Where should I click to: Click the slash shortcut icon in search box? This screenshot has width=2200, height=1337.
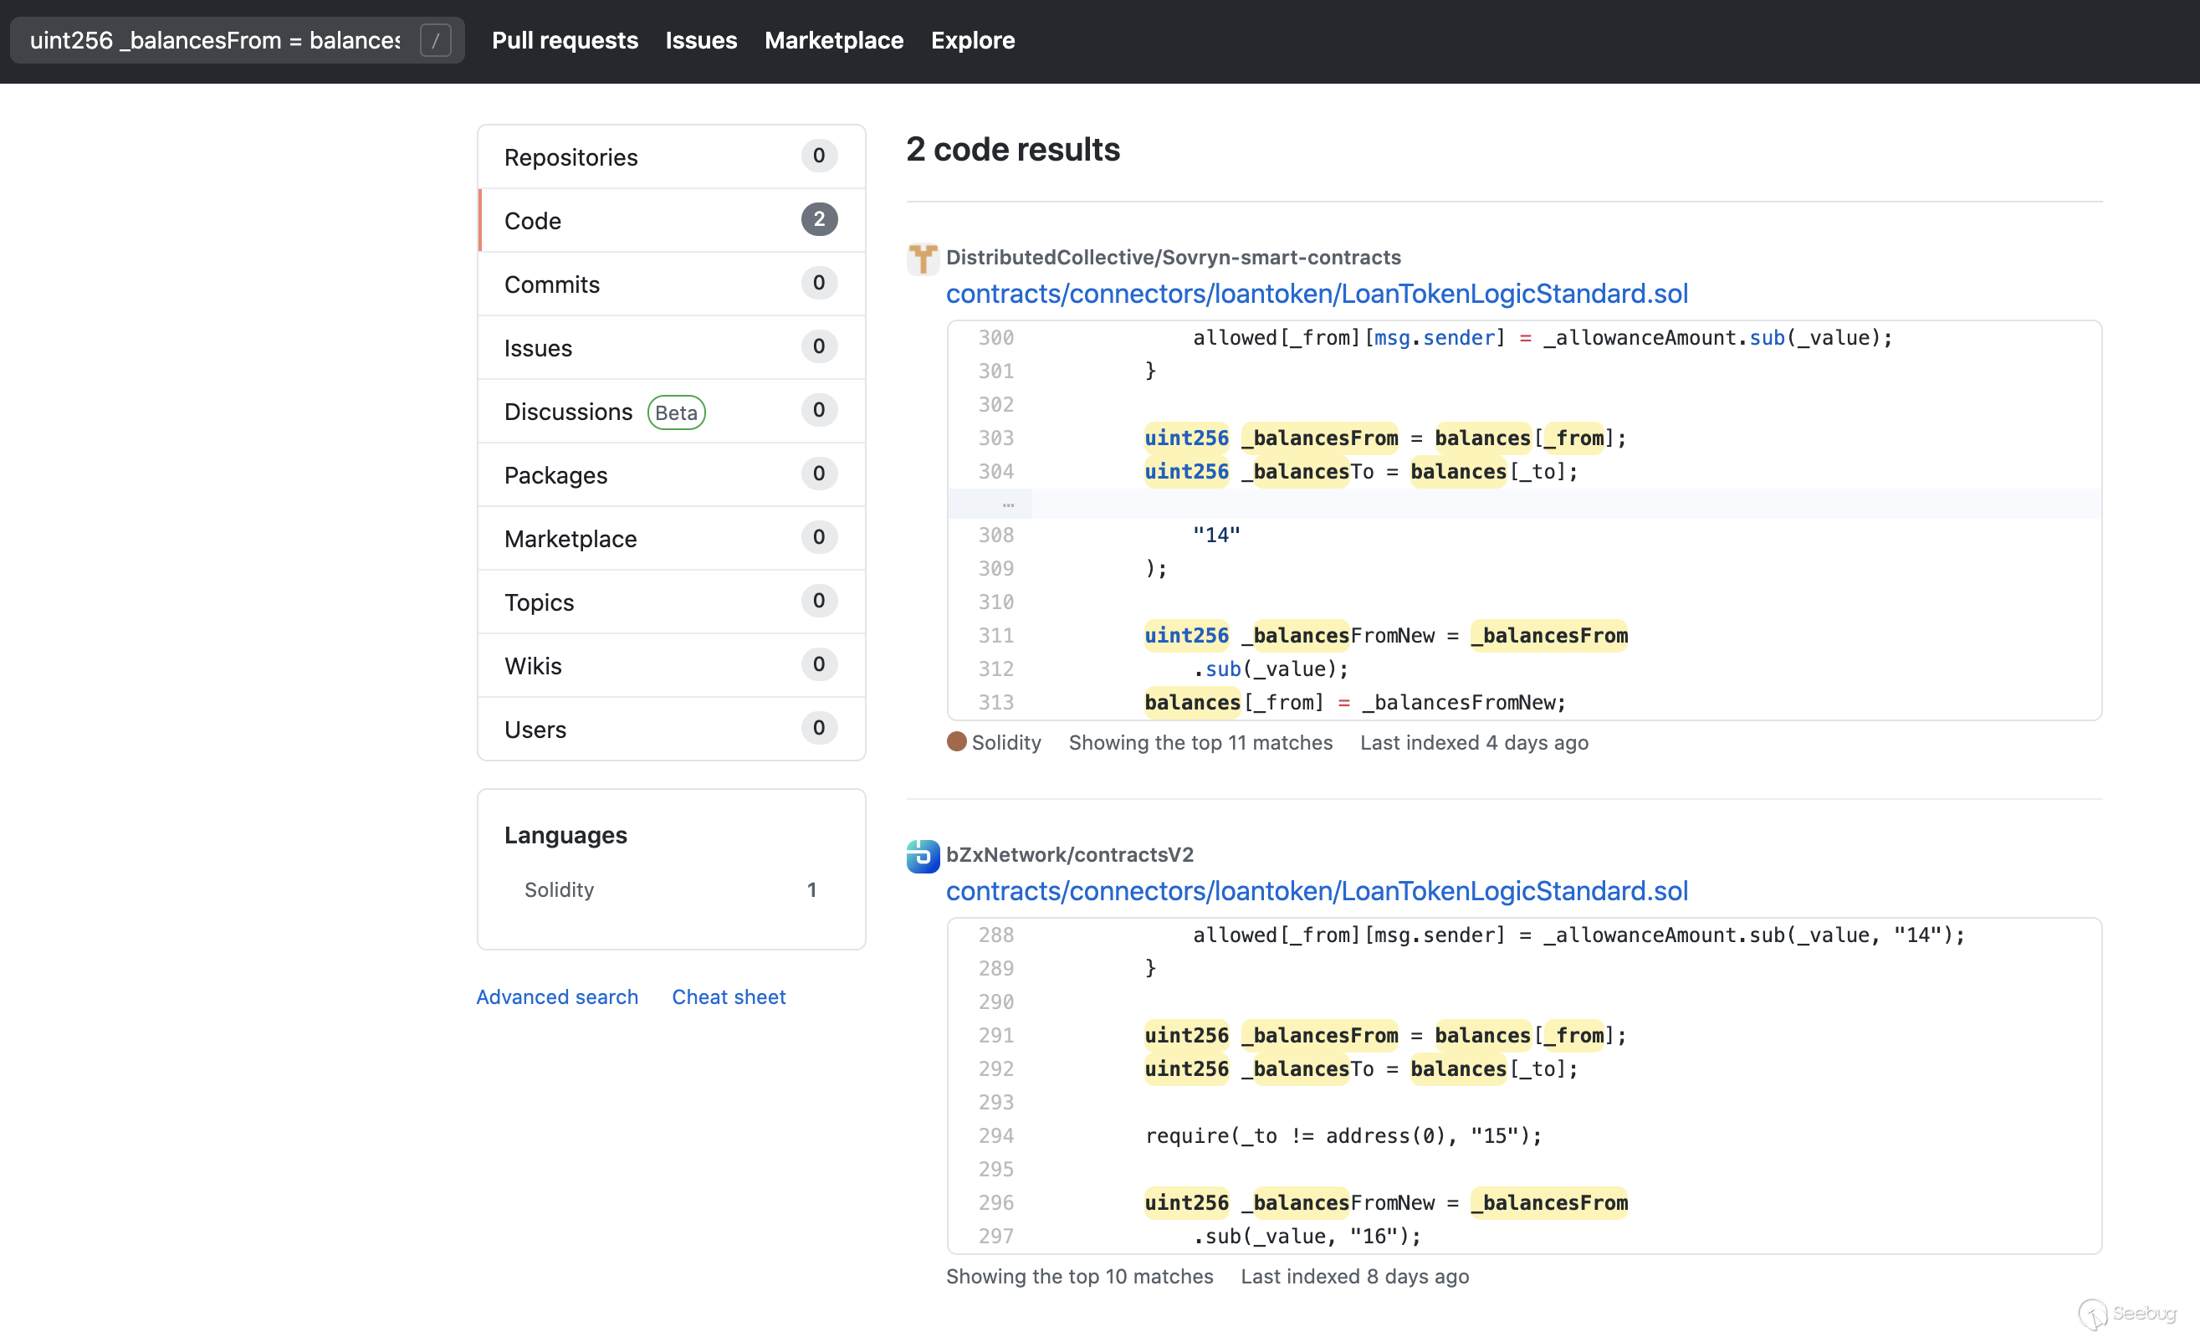pyautogui.click(x=435, y=40)
